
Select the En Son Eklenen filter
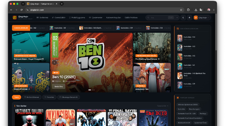point(32,97)
